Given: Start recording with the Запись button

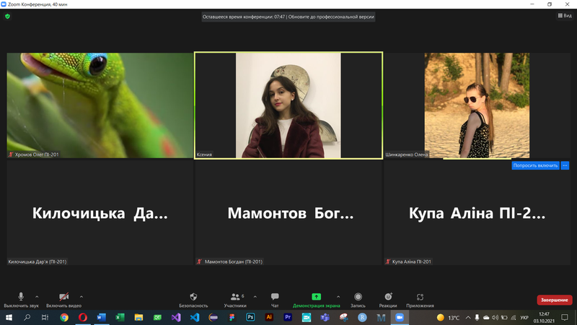Looking at the screenshot, I should click(358, 300).
